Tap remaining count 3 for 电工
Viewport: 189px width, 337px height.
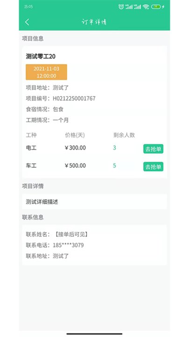click(114, 148)
